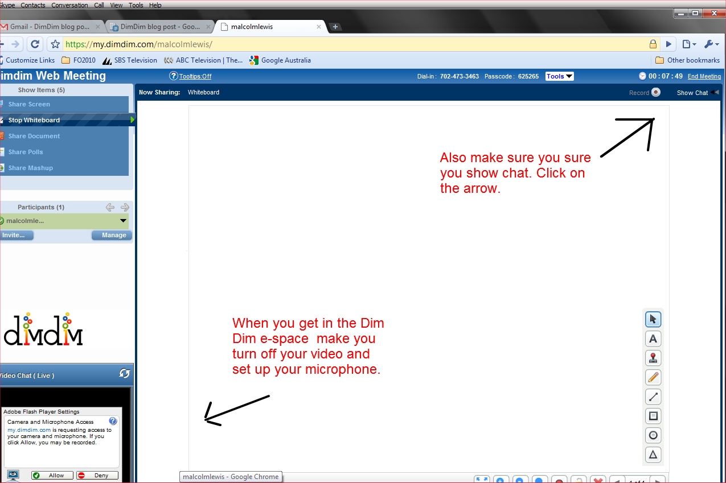Screen dimensions: 726x483
Task: Open the Chrome page menu icon
Action: (x=688, y=44)
